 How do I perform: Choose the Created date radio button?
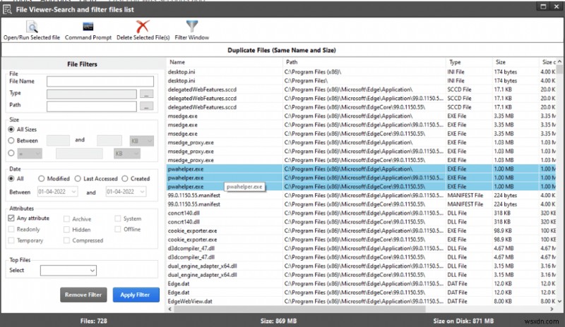tap(125, 178)
